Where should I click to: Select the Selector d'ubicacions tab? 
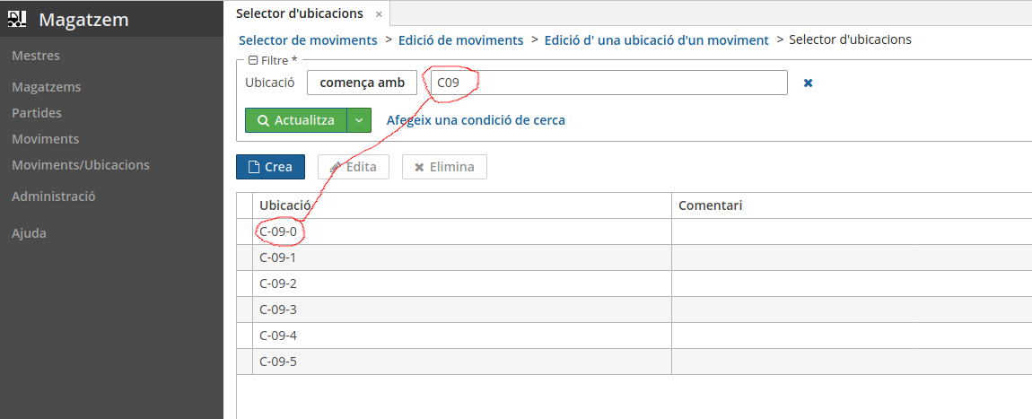click(x=300, y=13)
